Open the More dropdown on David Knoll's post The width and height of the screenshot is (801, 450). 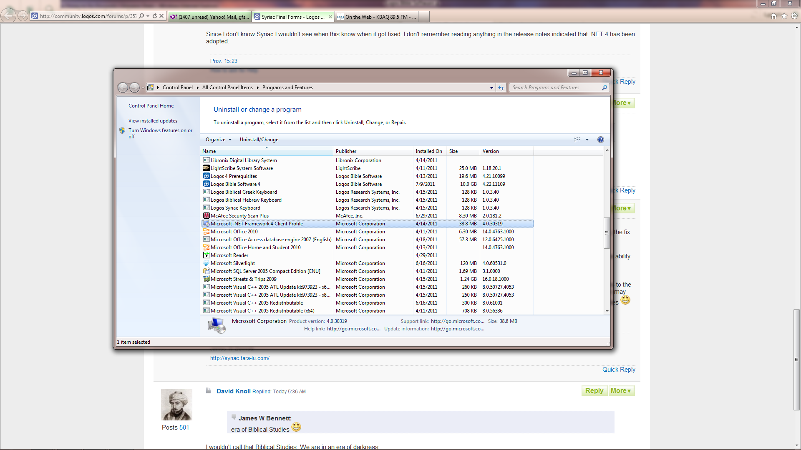click(x=621, y=390)
